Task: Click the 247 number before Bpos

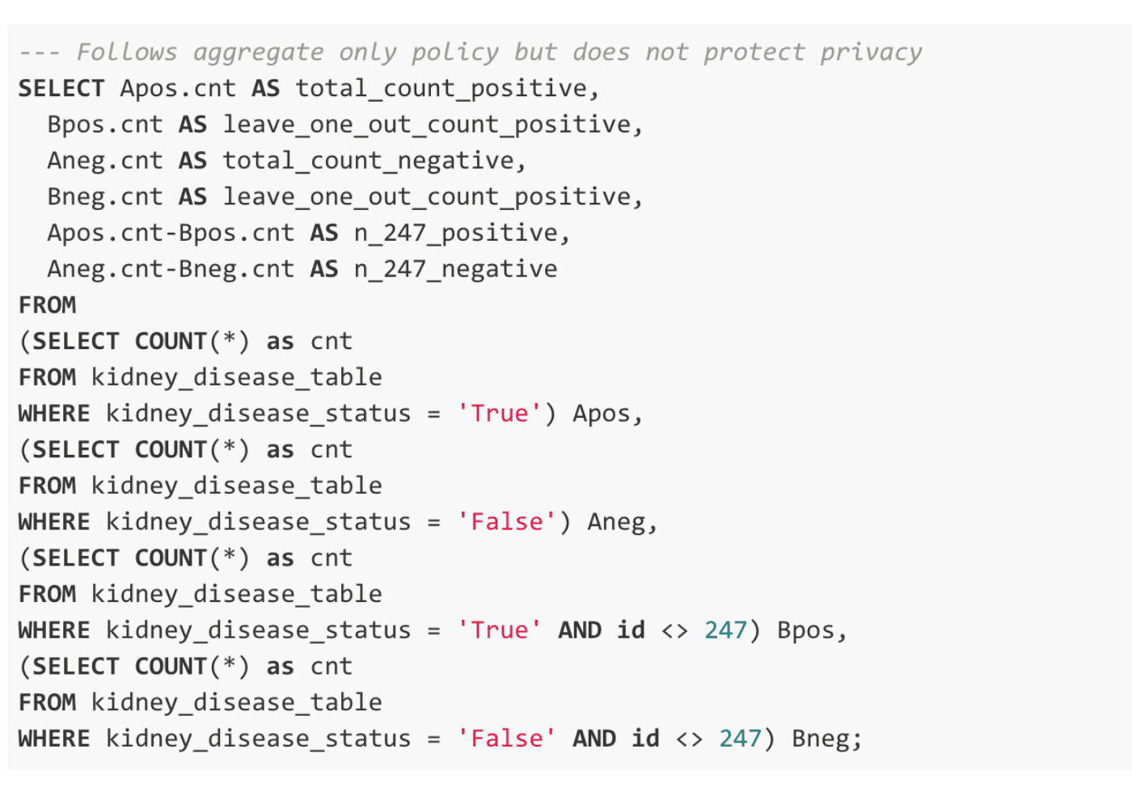Action: (x=725, y=630)
